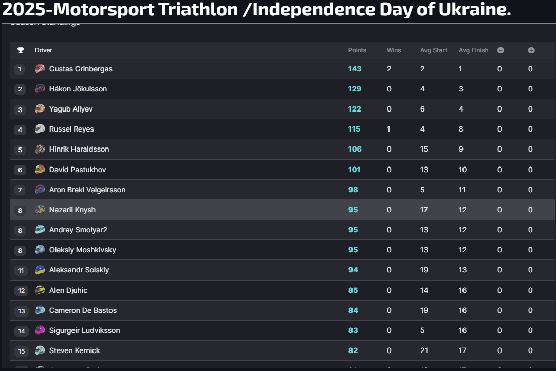
Task: Click Gustas Grinbergas's red helmet icon
Action: click(x=40, y=68)
